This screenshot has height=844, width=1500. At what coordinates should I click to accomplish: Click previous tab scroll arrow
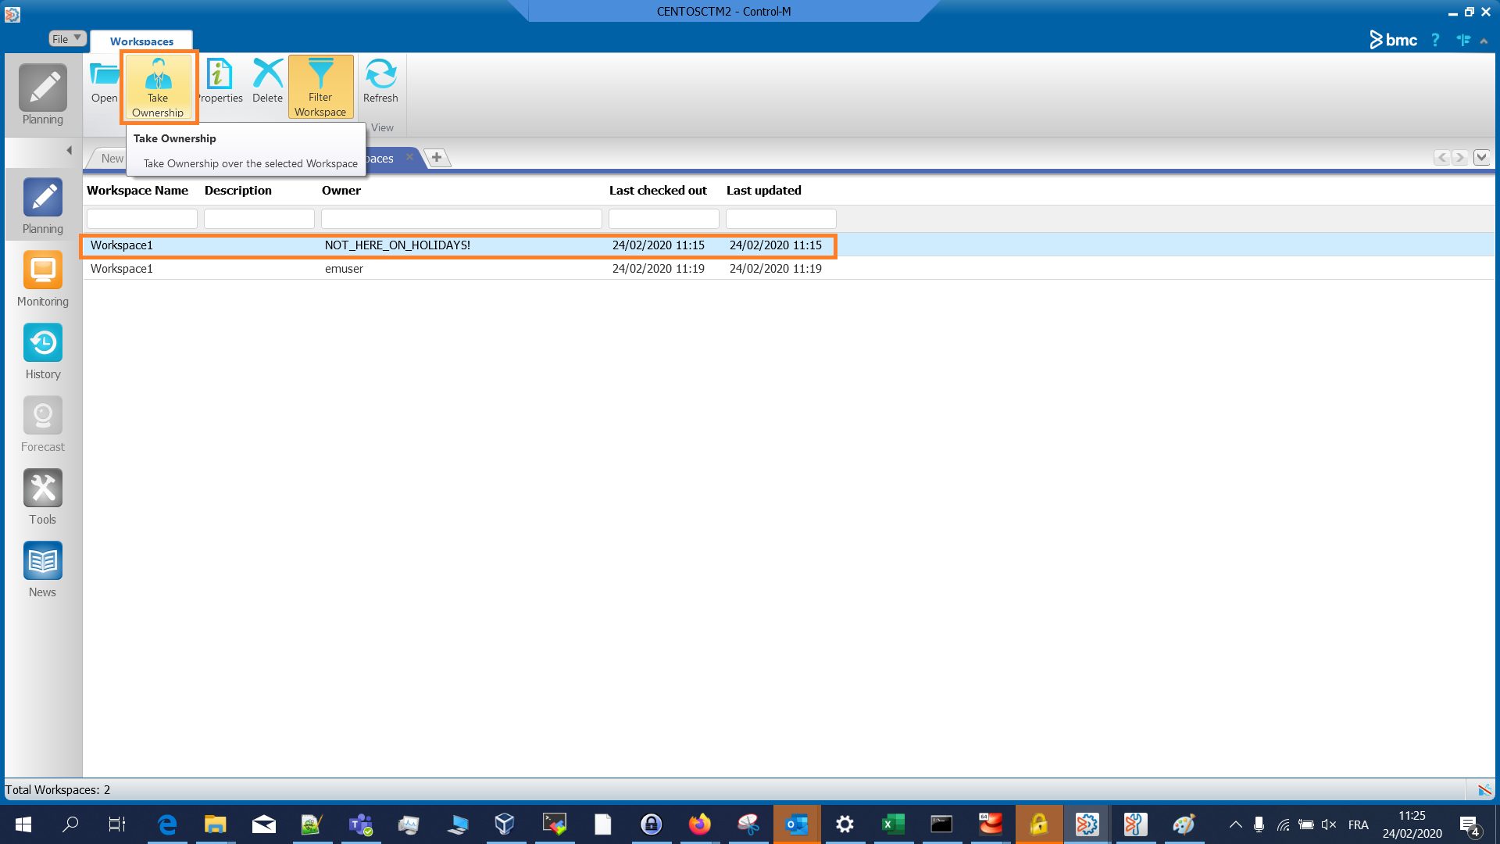coord(1442,158)
